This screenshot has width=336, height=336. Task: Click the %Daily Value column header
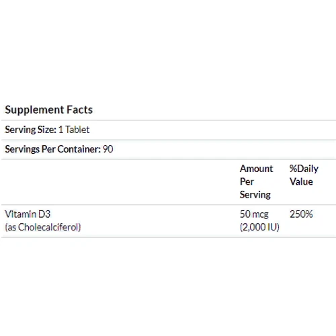304,175
